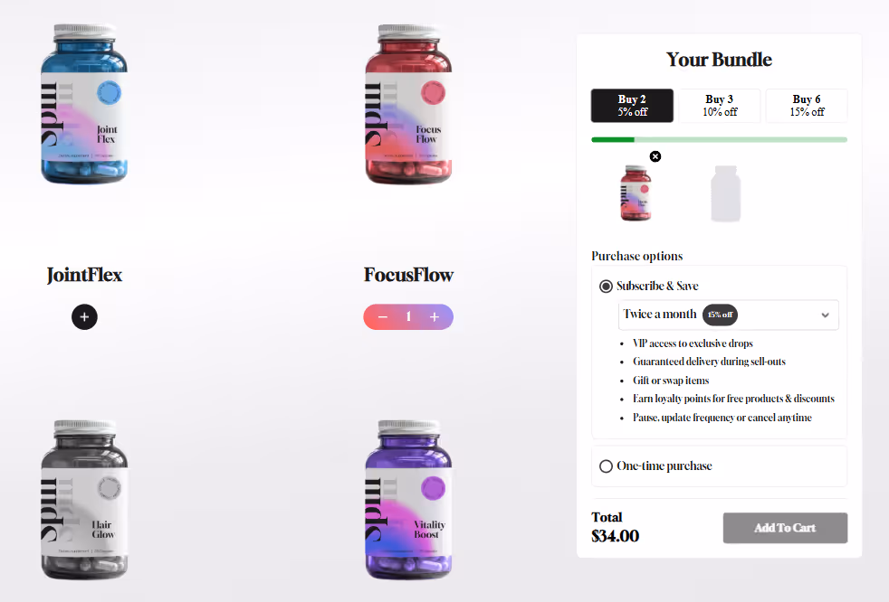Select the Subscribe & Save radio option
The height and width of the screenshot is (602, 889).
point(606,287)
